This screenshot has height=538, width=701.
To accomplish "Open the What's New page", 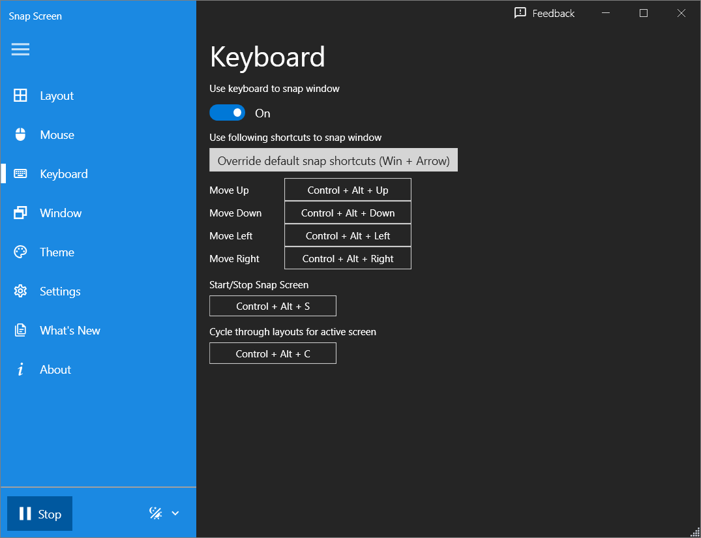I will [x=98, y=330].
